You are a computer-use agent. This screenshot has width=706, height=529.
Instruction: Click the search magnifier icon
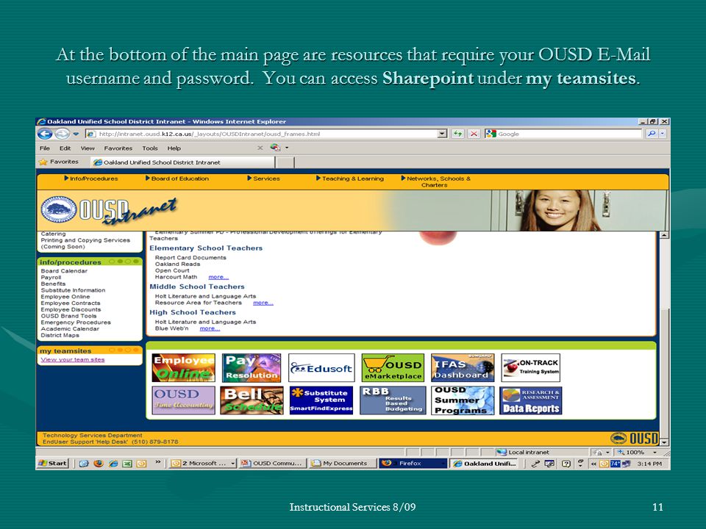pos(651,134)
